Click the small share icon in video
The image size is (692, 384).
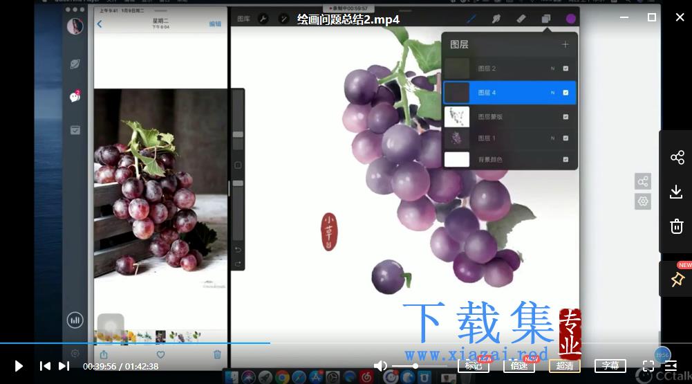(643, 181)
